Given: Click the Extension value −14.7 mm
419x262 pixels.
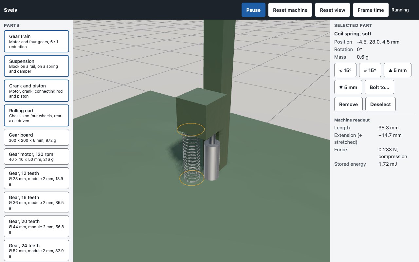Looking at the screenshot, I should pos(390,135).
